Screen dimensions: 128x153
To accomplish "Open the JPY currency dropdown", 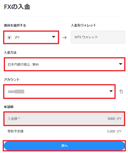I will 31,37.
